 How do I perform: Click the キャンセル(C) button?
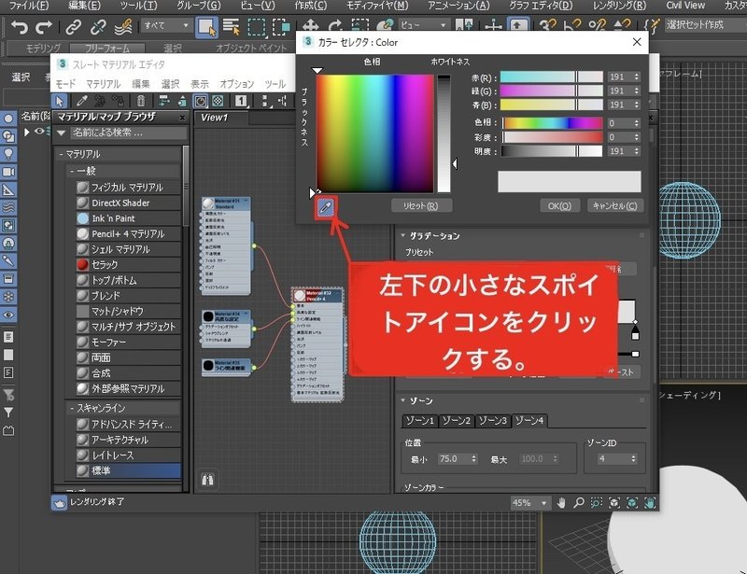pos(615,205)
